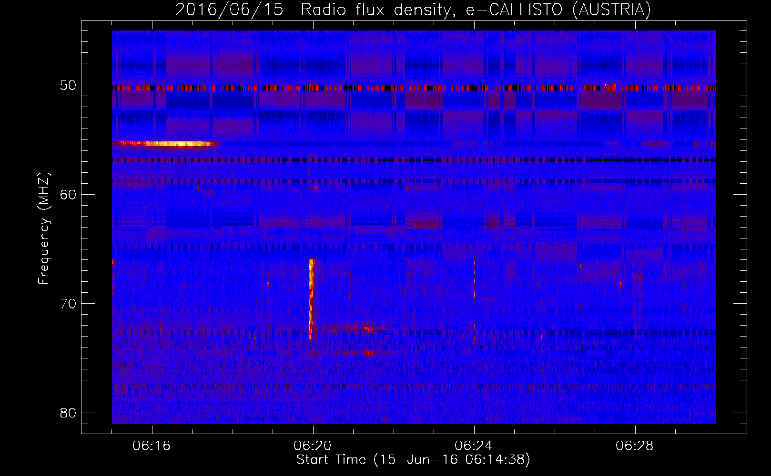This screenshot has width=771, height=476.
Task: Click the 50 frequency tick label
Action: coord(68,86)
